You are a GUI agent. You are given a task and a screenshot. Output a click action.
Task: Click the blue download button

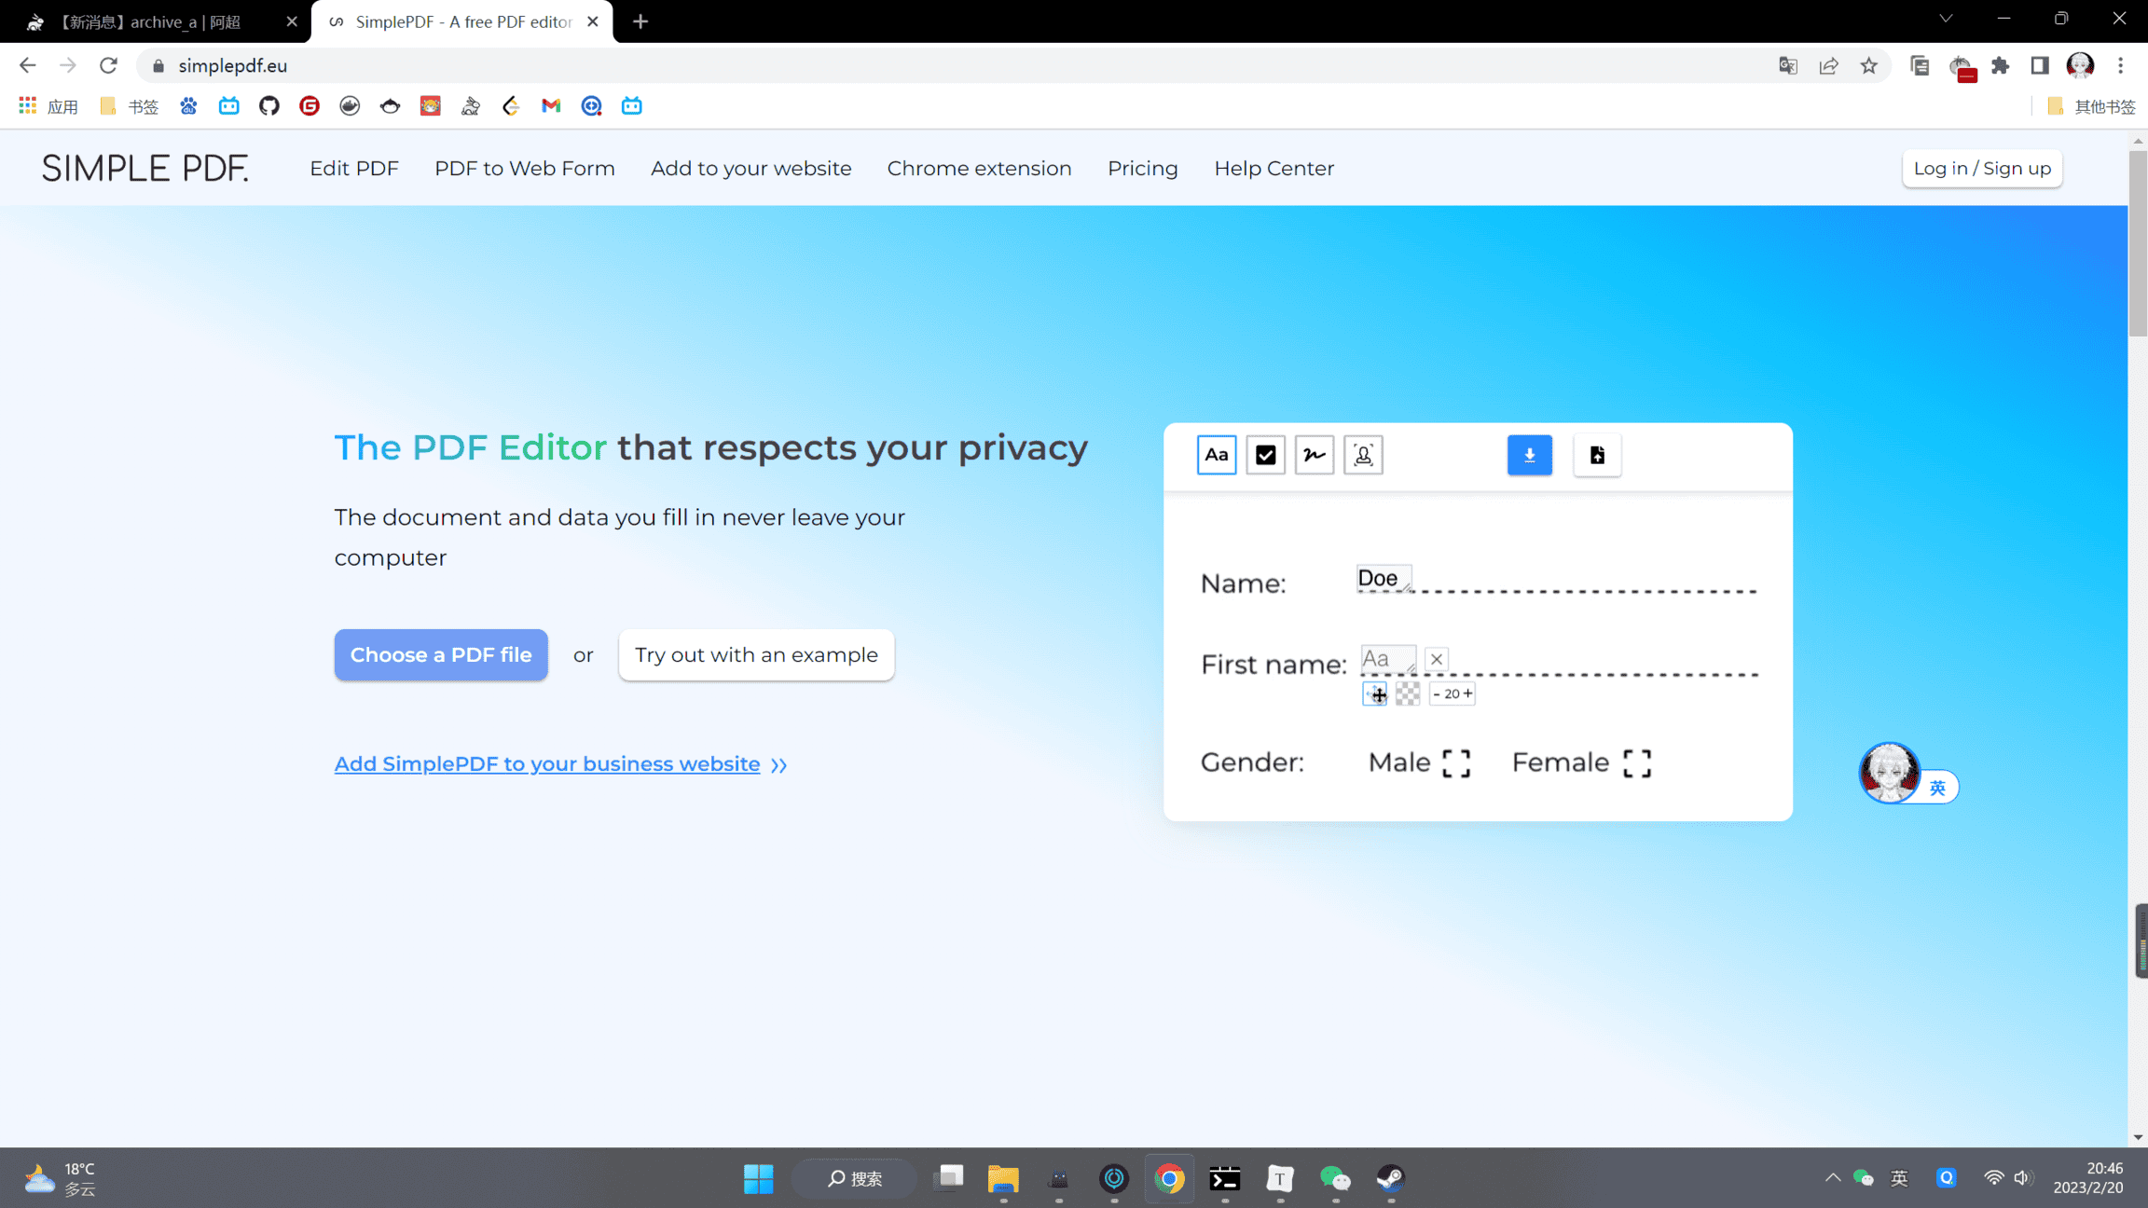pyautogui.click(x=1529, y=455)
